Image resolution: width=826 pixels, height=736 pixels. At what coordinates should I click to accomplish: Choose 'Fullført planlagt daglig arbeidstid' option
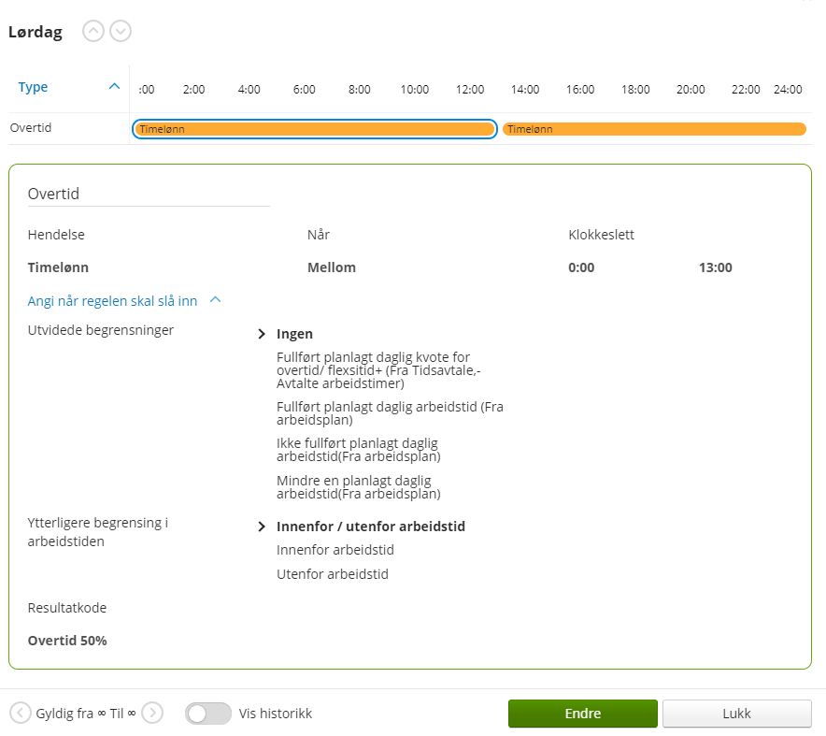pos(390,413)
